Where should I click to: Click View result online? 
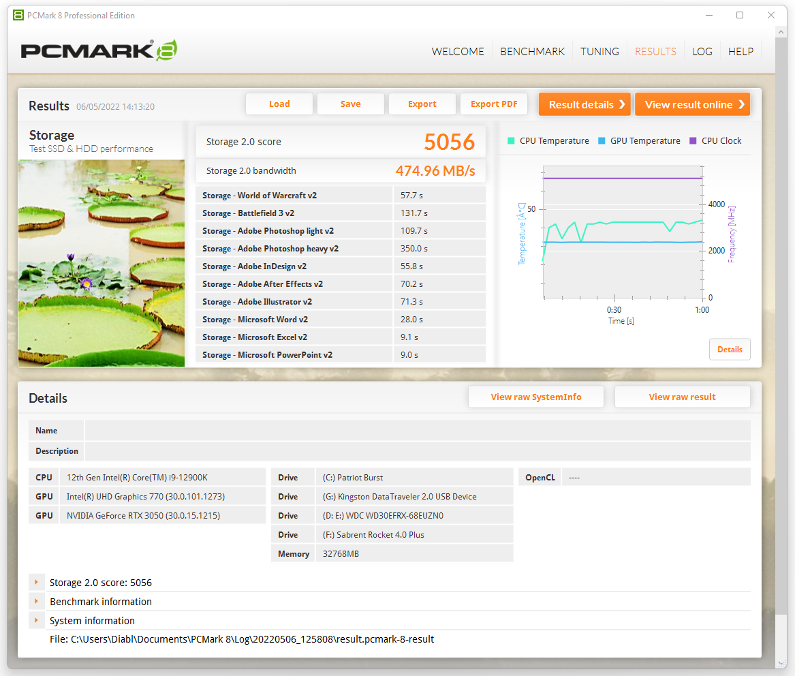pos(693,104)
